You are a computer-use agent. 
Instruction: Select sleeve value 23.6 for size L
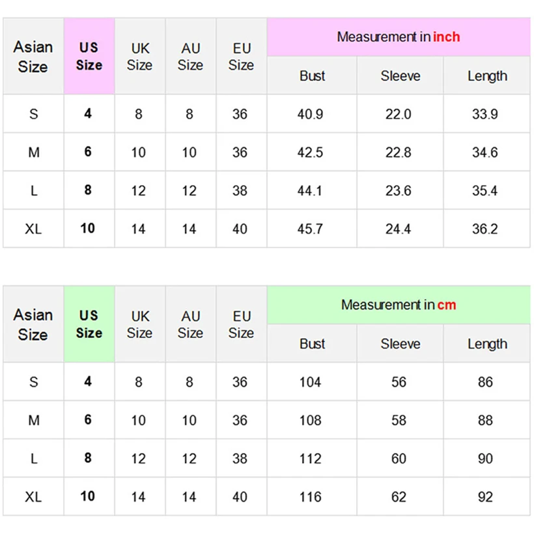click(399, 191)
